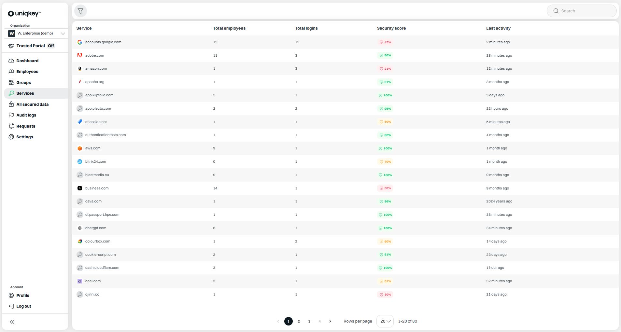Go to previous page with left chevron
621x332 pixels.
[x=278, y=322]
